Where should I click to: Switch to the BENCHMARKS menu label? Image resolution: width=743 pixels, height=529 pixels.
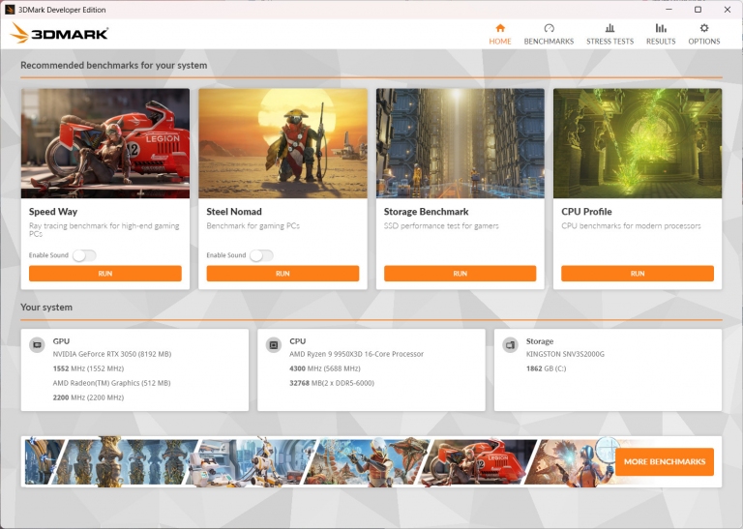click(549, 42)
